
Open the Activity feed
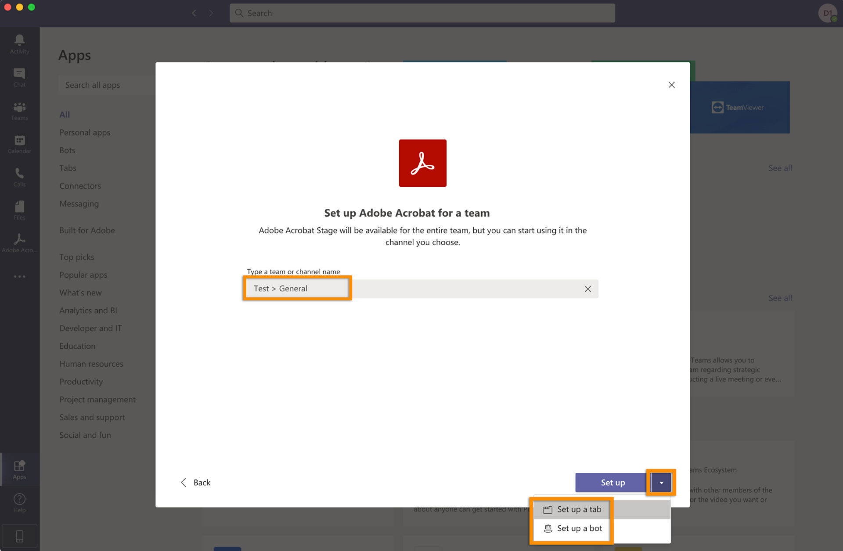click(19, 44)
